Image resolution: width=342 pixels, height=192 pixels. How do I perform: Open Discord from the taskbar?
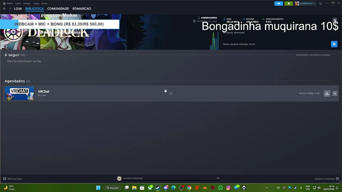pos(166,188)
